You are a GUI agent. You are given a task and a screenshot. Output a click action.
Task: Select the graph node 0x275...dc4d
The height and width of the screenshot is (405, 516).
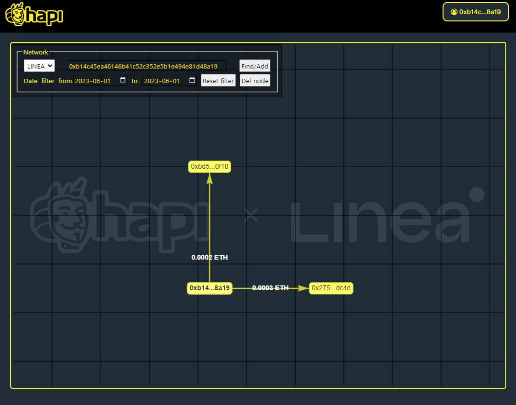pyautogui.click(x=331, y=288)
